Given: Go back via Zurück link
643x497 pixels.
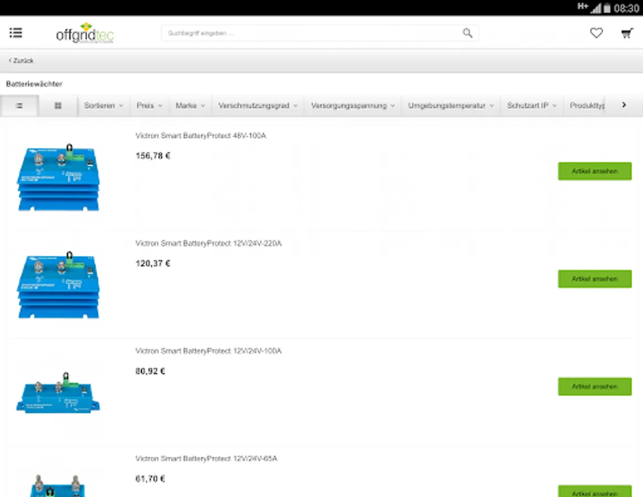Looking at the screenshot, I should [x=22, y=60].
